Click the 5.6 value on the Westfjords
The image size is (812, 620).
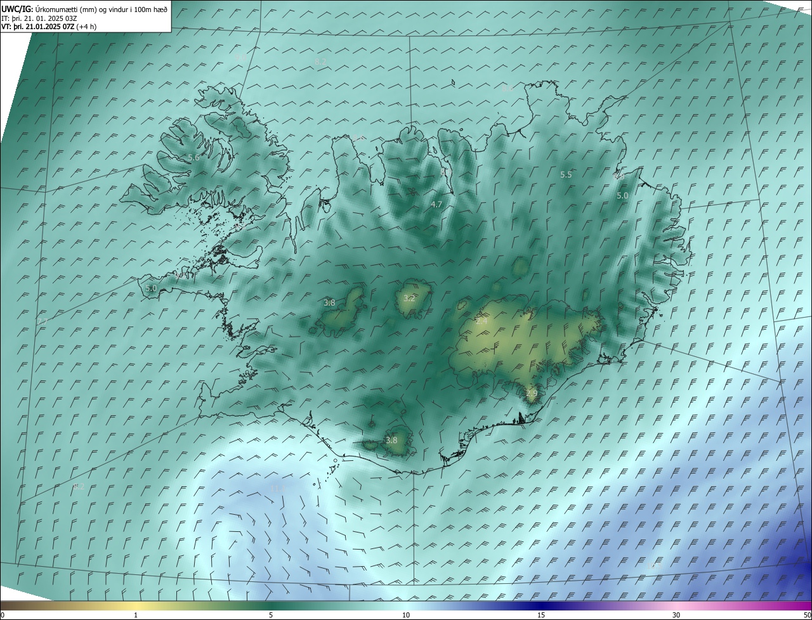(193, 157)
